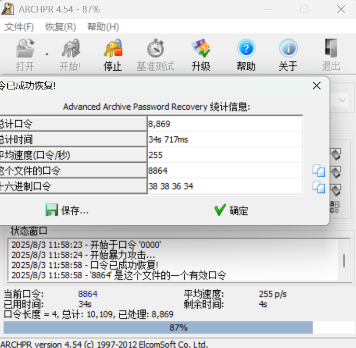Click the log line 开始于口令 '0000'
Screen dimensions: 356x348
tap(86, 245)
